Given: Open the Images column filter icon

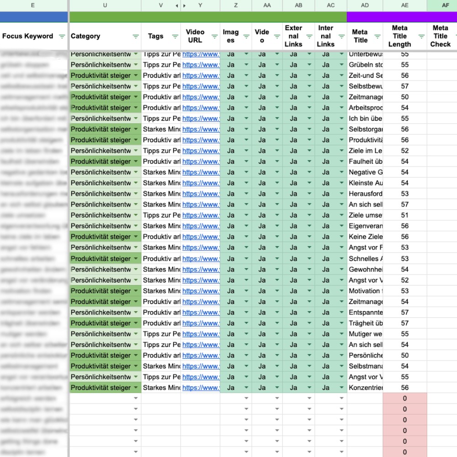Looking at the screenshot, I should (x=246, y=37).
